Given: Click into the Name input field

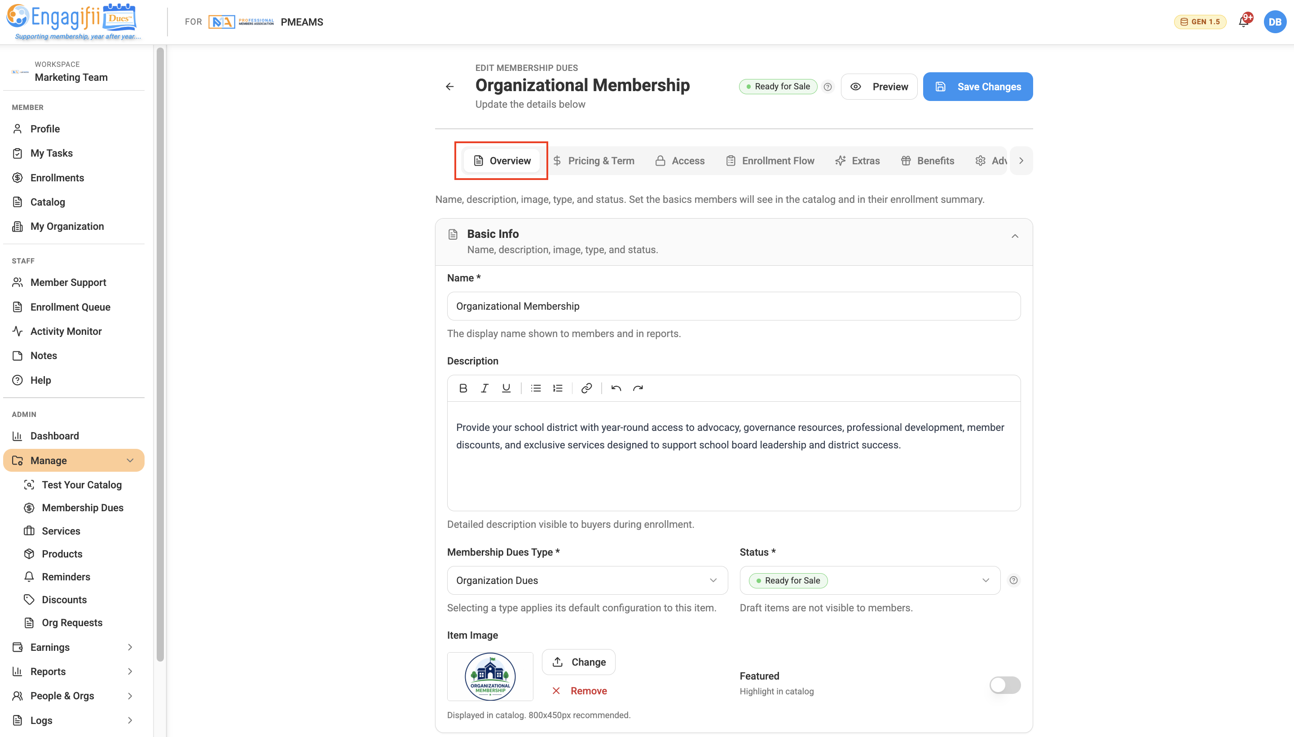Looking at the screenshot, I should pyautogui.click(x=734, y=306).
